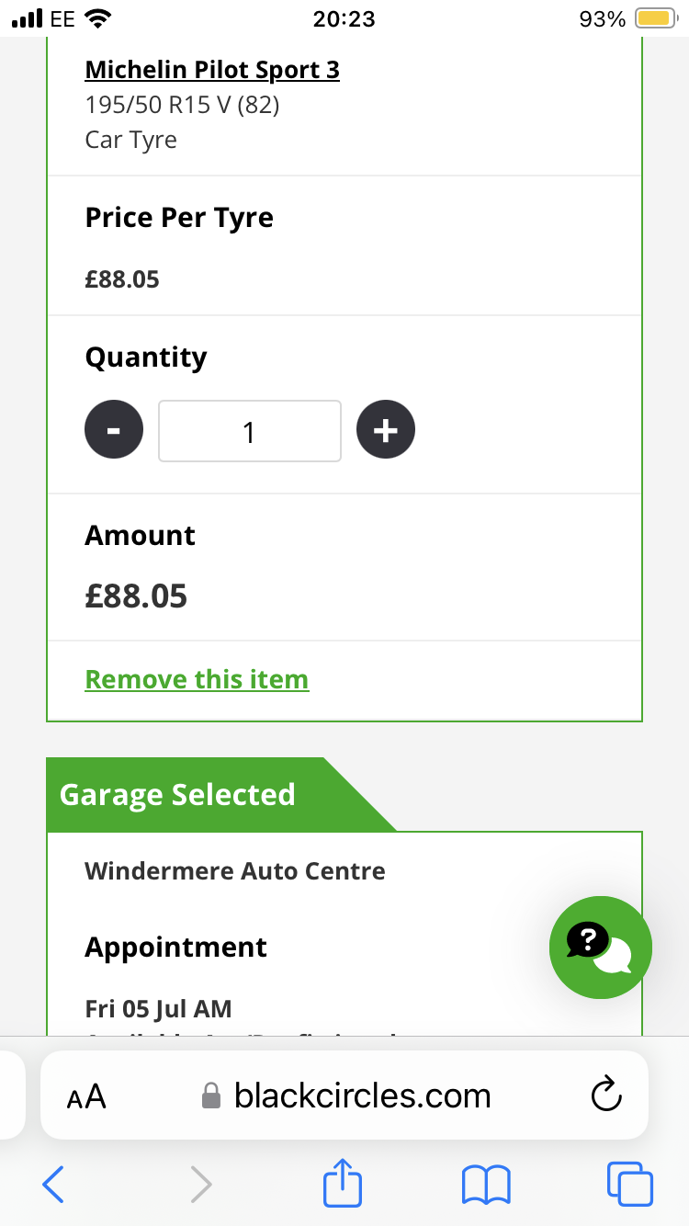This screenshot has width=689, height=1226.
Task: Reload the blackcircles.com page
Action: tap(605, 1095)
